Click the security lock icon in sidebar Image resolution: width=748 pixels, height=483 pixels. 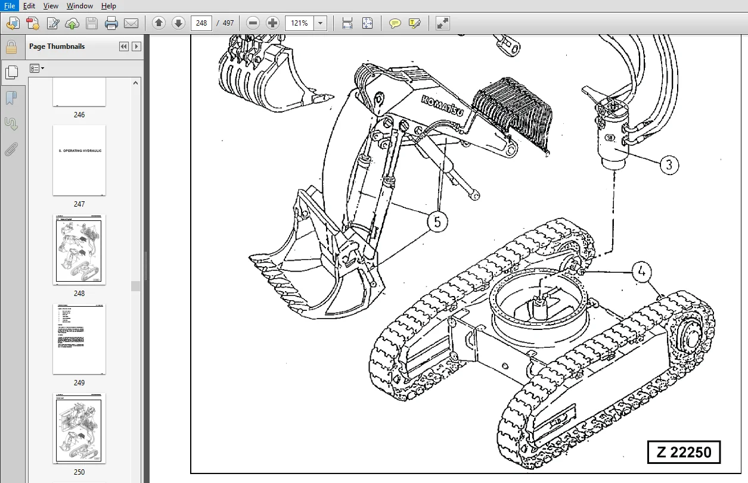(11, 47)
